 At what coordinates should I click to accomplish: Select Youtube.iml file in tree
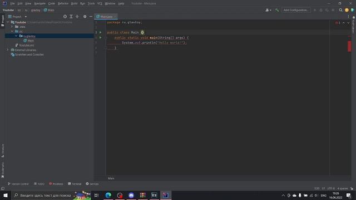(x=24, y=46)
